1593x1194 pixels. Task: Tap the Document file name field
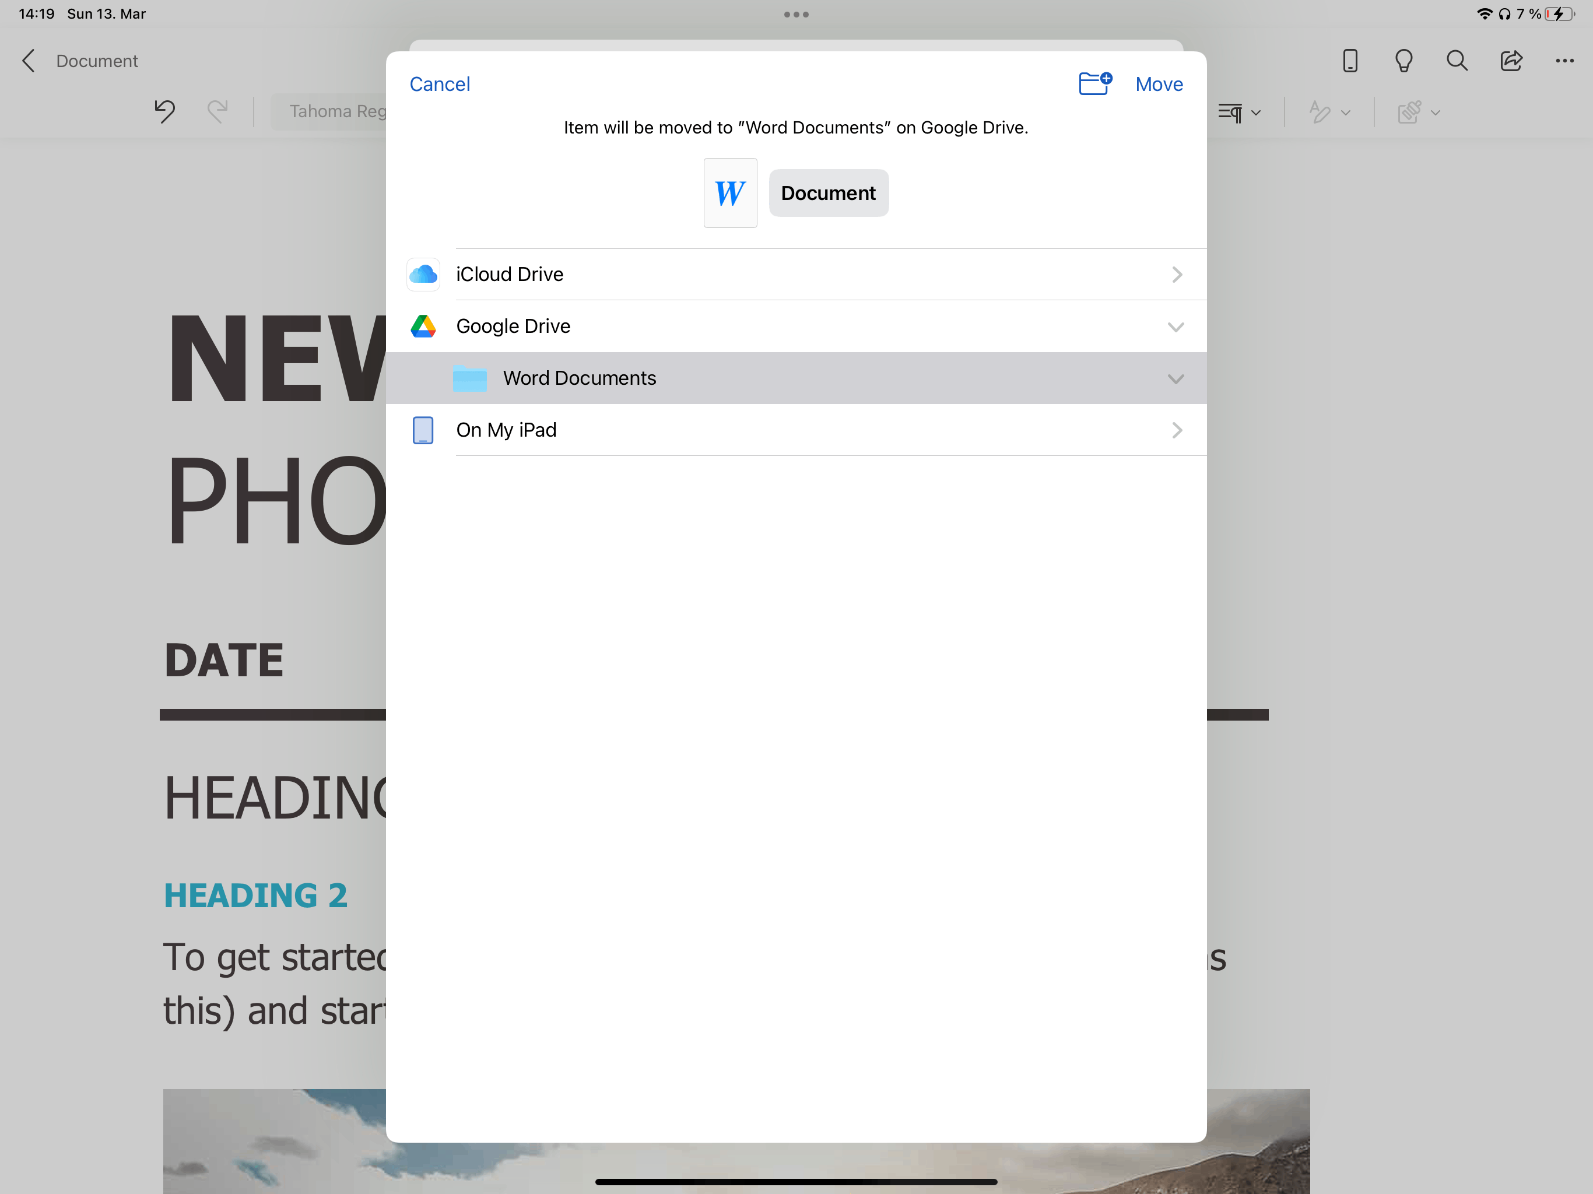pyautogui.click(x=828, y=193)
